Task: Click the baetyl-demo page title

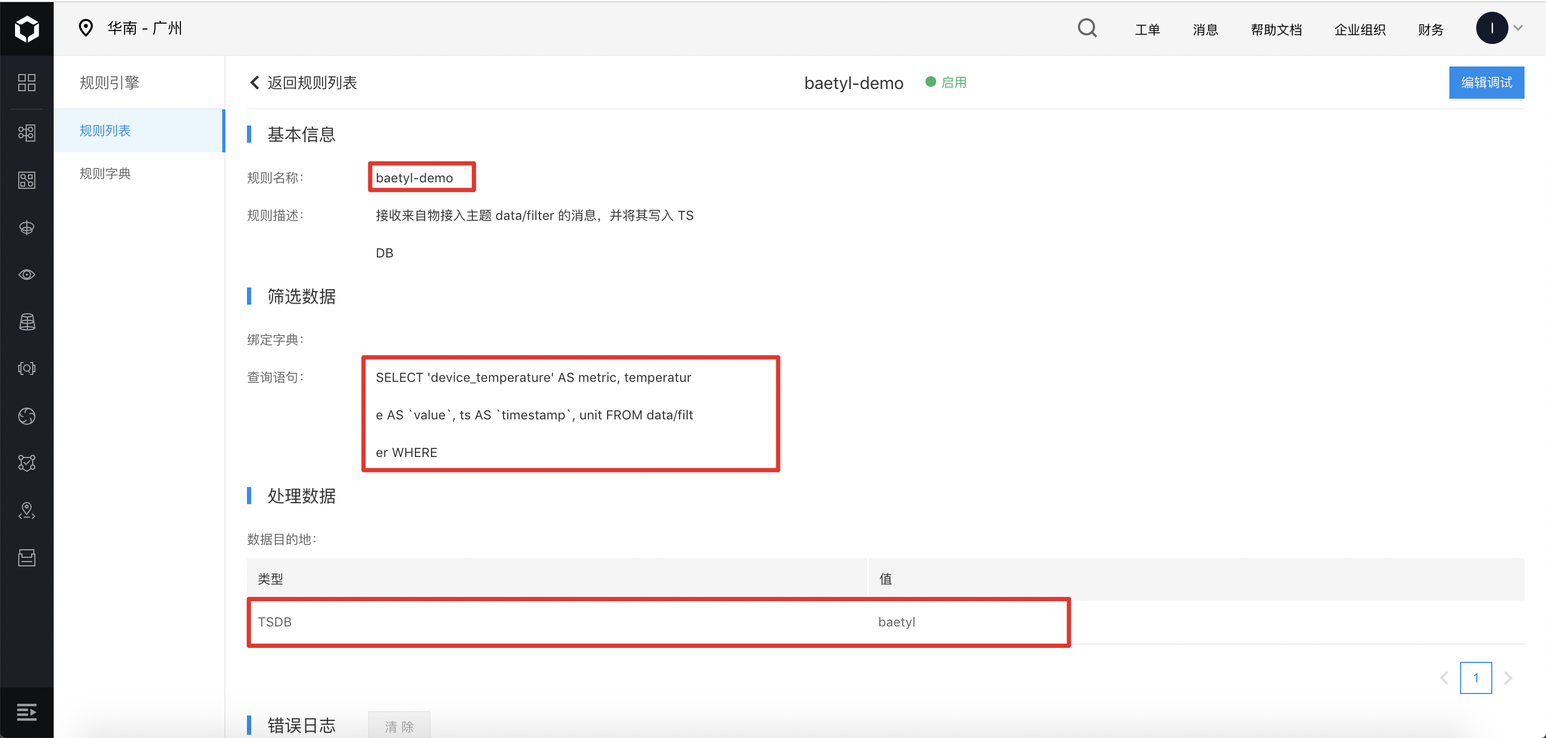Action: click(x=854, y=83)
